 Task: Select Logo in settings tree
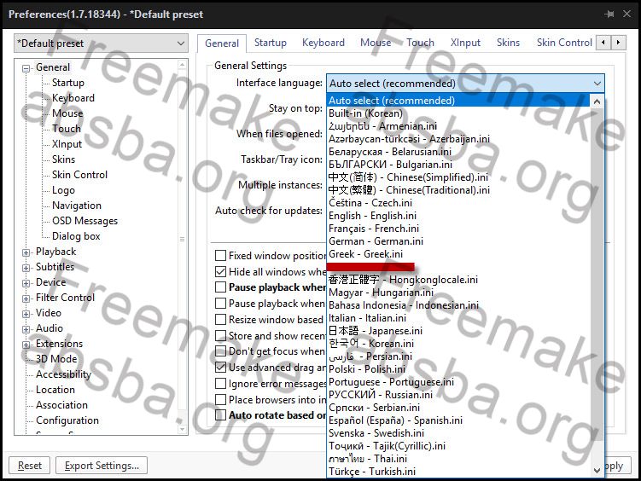point(63,190)
